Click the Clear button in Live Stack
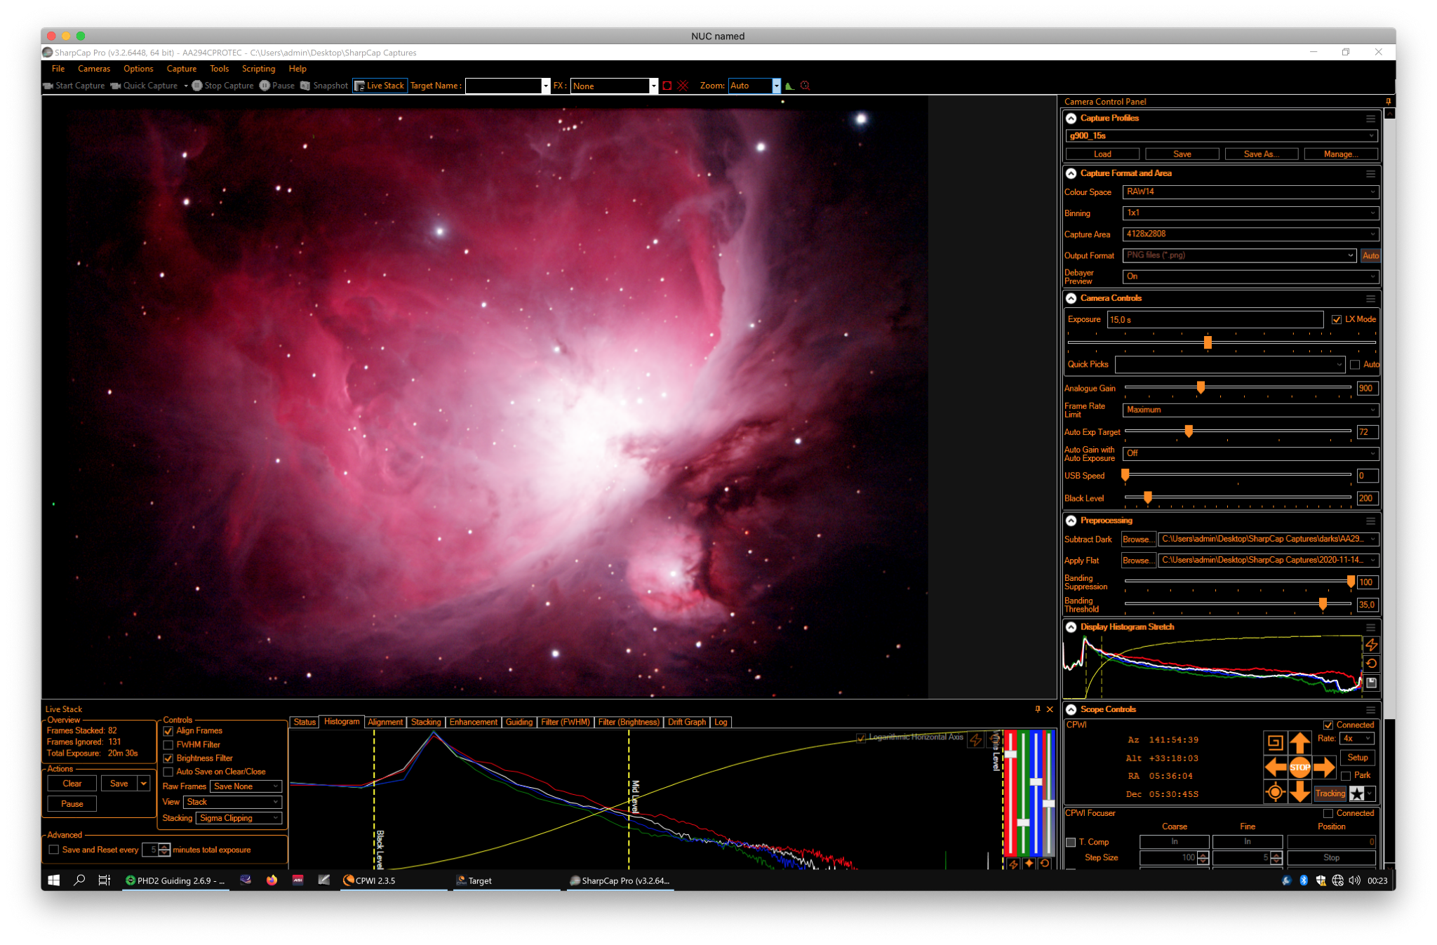Screen dimensions: 1437x945 coord(72,784)
